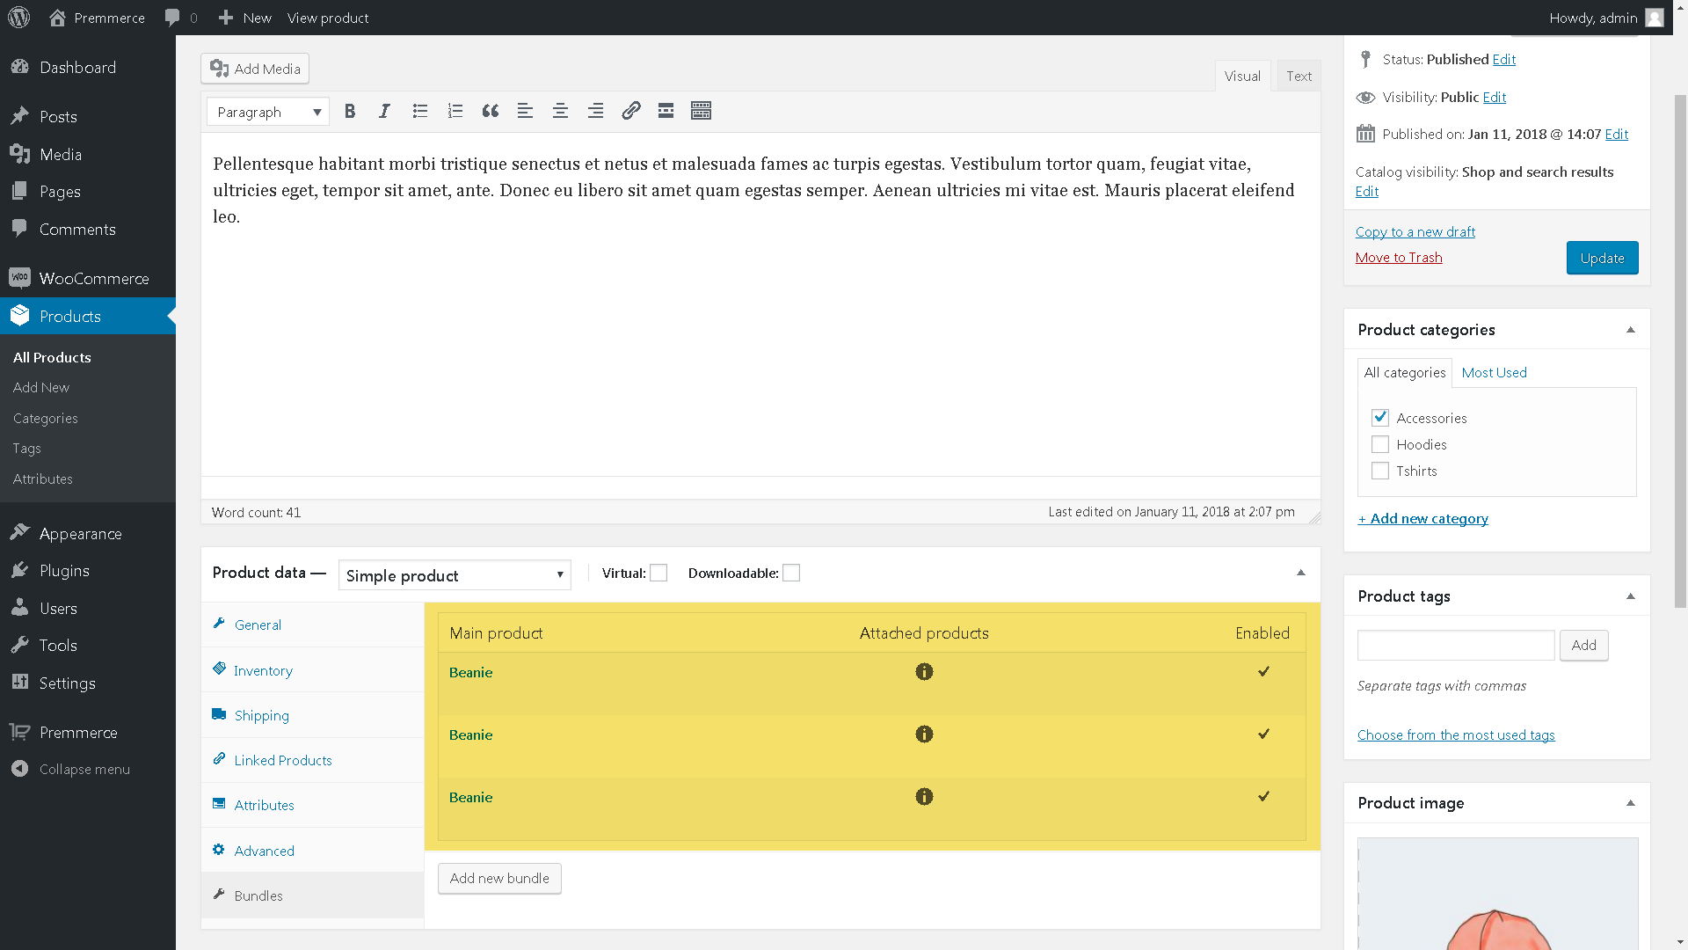Insert Read More tag icon

(666, 111)
